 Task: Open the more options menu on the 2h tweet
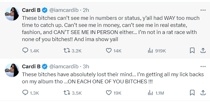click(203, 10)
